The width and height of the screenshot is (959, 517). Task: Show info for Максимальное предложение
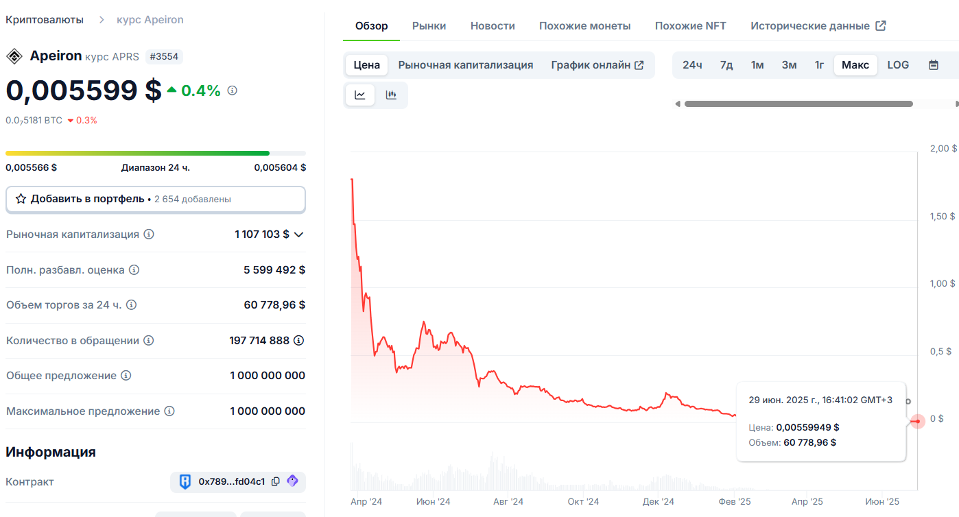(169, 411)
